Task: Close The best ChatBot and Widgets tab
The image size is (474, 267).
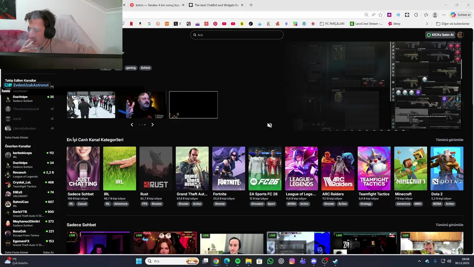Action: click(x=242, y=5)
